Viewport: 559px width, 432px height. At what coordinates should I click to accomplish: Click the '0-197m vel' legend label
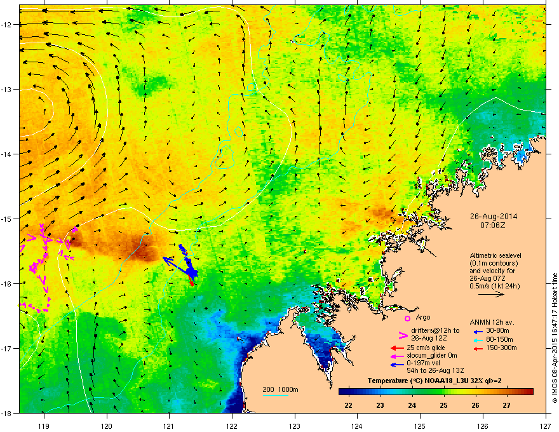tap(423, 363)
